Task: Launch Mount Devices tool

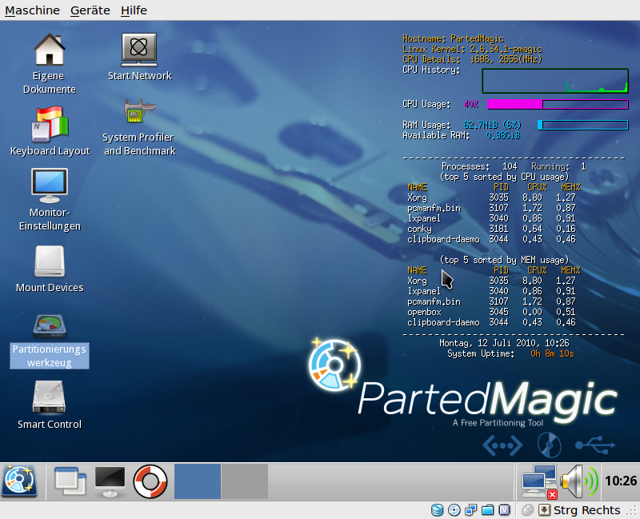Action: tap(50, 261)
